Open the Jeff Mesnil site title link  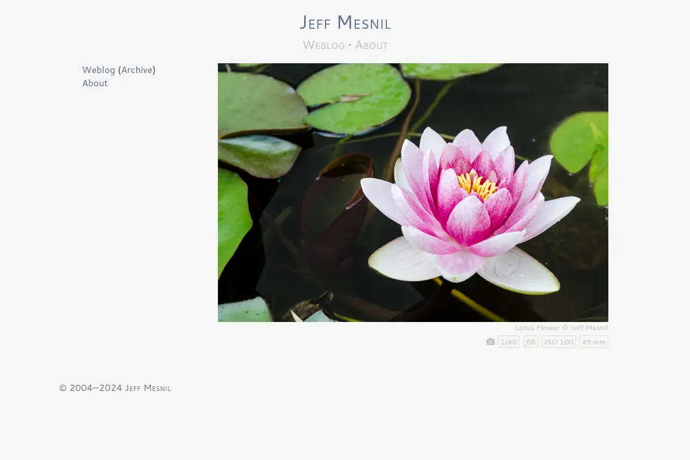tap(345, 22)
